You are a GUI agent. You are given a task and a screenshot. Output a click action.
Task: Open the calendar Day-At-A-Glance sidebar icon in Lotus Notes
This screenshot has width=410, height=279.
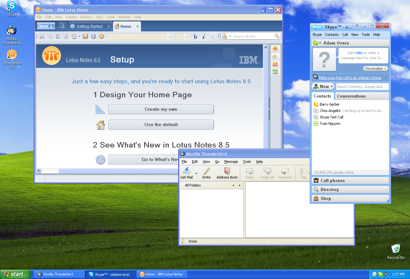point(275,72)
